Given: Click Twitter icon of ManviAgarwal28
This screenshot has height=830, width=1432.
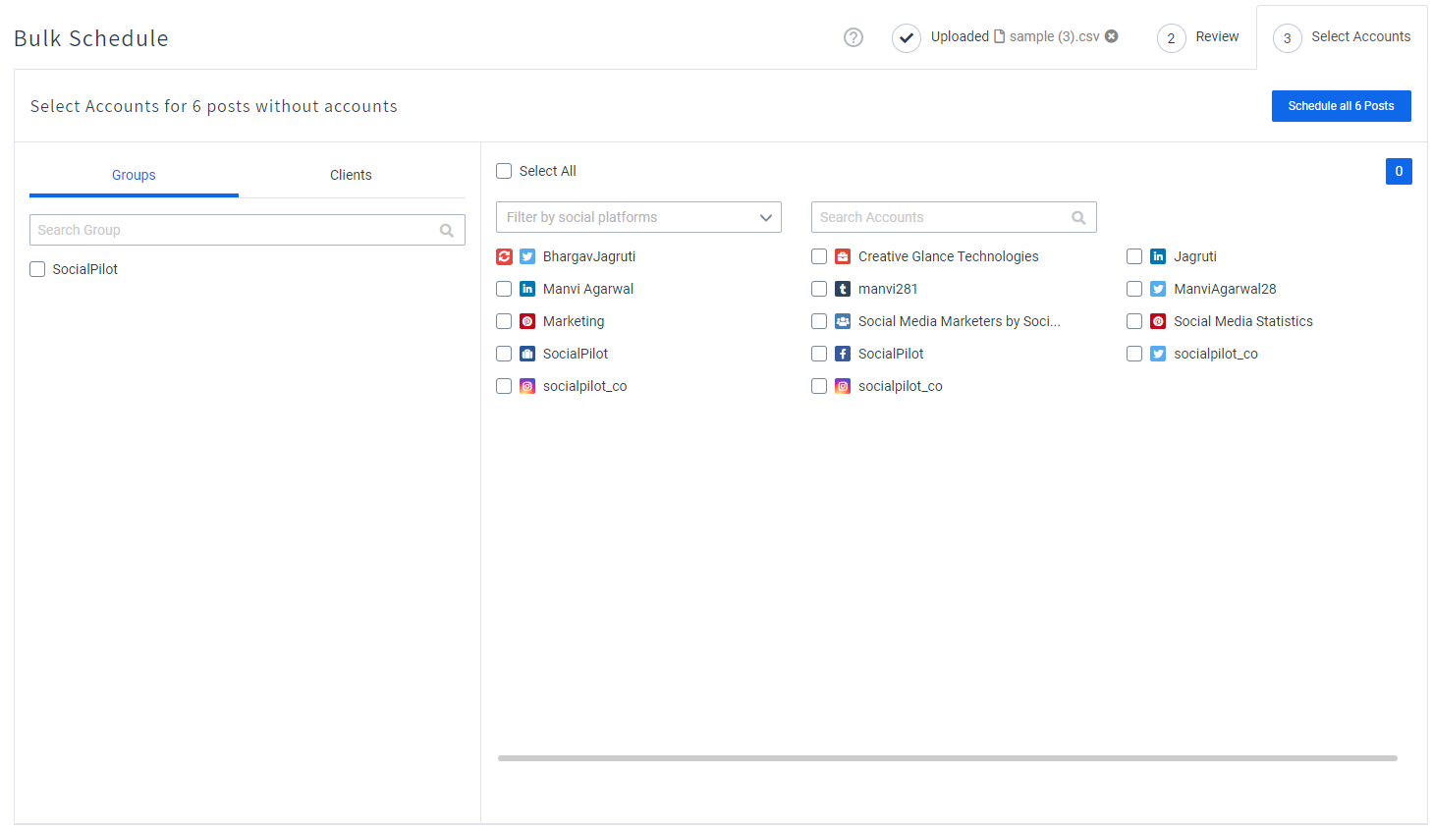Looking at the screenshot, I should coord(1158,289).
